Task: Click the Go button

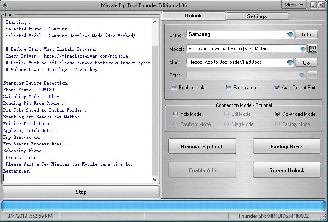Action: point(306,63)
